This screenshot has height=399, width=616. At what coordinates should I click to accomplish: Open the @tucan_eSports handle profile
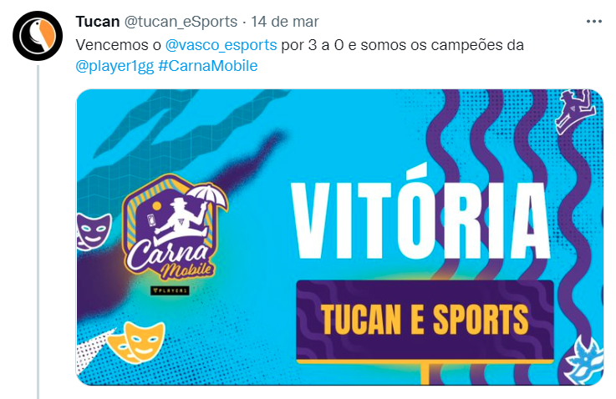181,22
